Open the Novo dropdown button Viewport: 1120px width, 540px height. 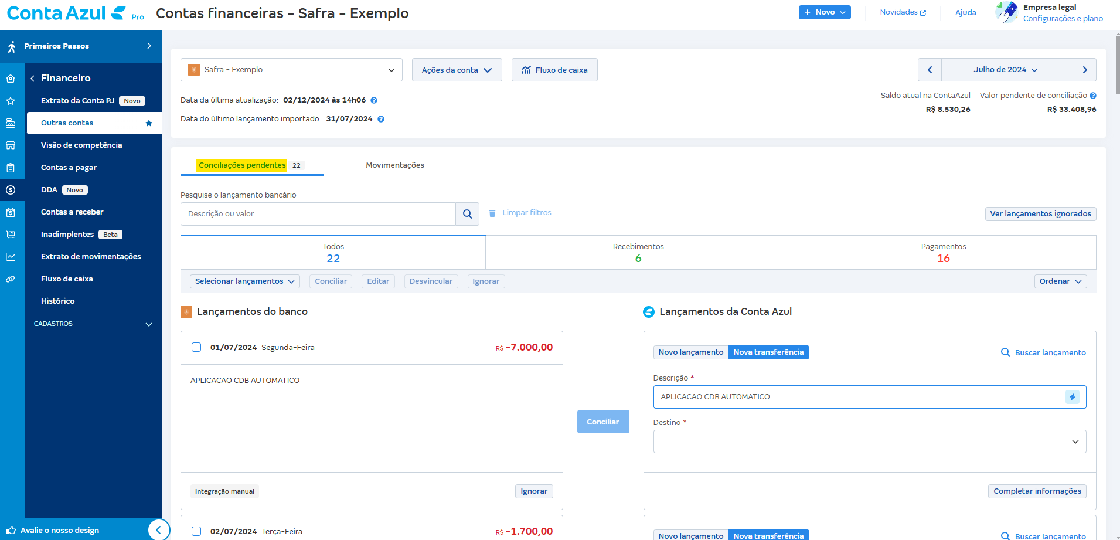(x=825, y=12)
